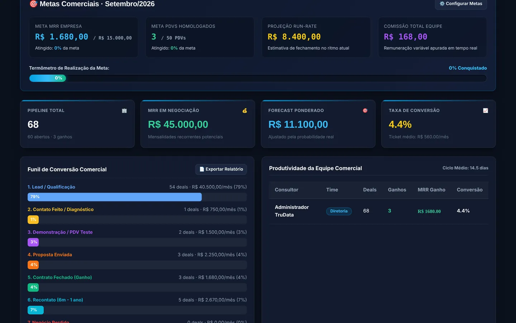This screenshot has height=323, width=516.
Task: Click the R$ 11.100,00 forecast value
Action: (298, 125)
